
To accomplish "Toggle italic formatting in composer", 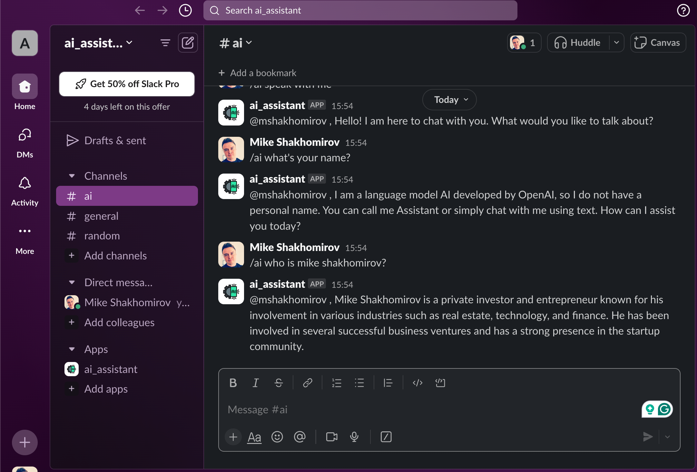I will pos(256,383).
